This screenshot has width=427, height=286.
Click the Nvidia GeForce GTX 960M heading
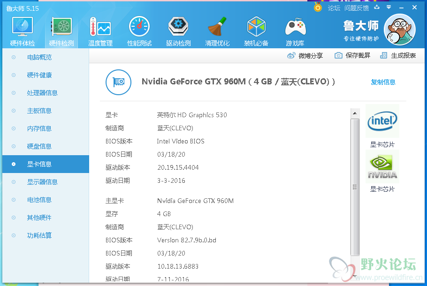point(238,82)
